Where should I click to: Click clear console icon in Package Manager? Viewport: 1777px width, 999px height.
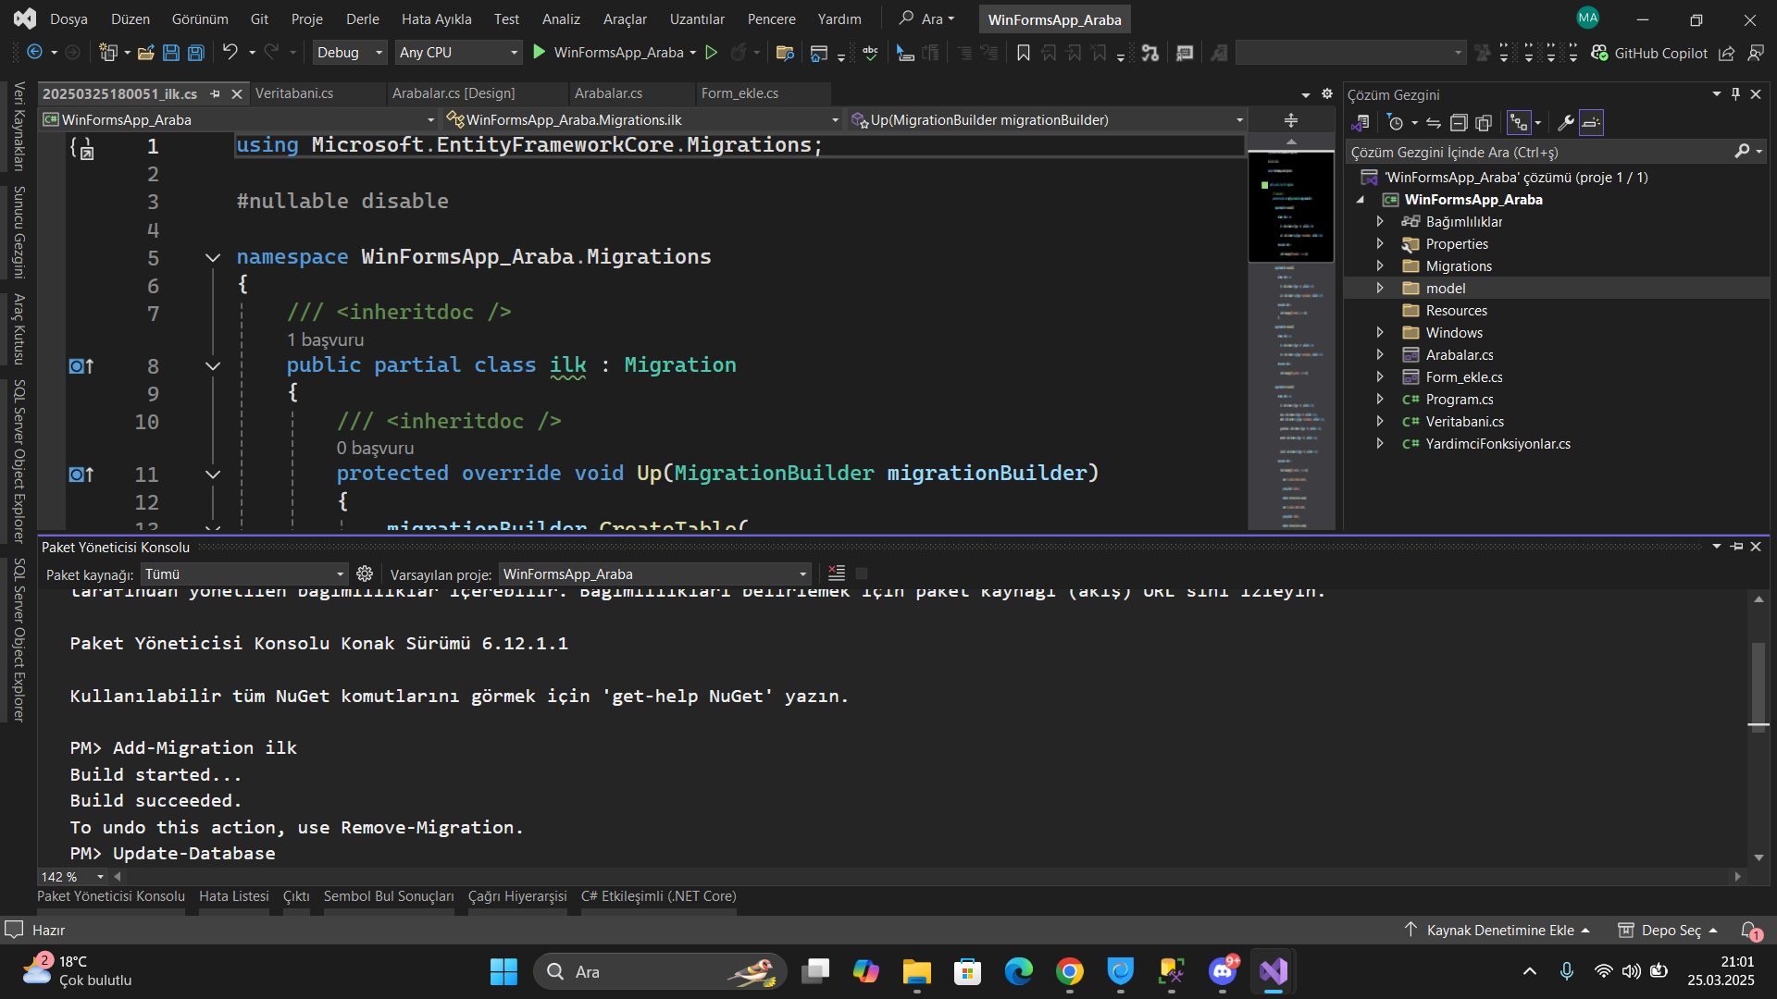837,573
